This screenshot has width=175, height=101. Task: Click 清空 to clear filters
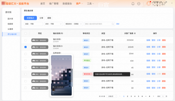[118, 24]
